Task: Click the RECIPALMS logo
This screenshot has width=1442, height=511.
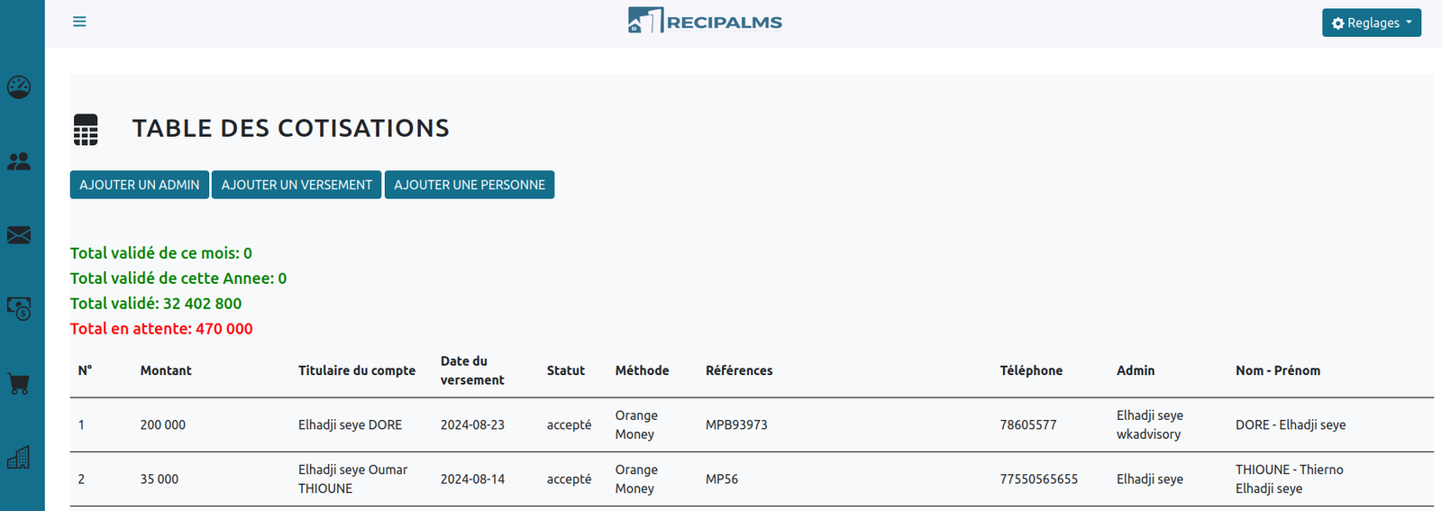Action: pyautogui.click(x=705, y=22)
